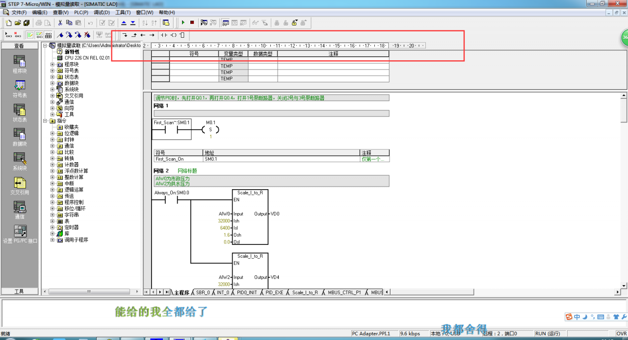Select the 收藏夹 tree item
Image resolution: width=628 pixels, height=340 pixels.
point(72,127)
